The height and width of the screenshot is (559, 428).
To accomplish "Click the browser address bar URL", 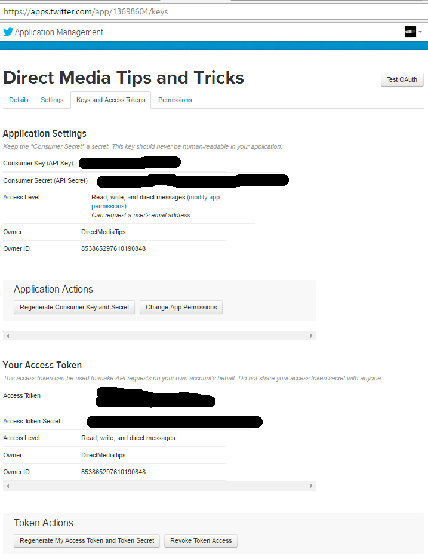I will point(85,11).
